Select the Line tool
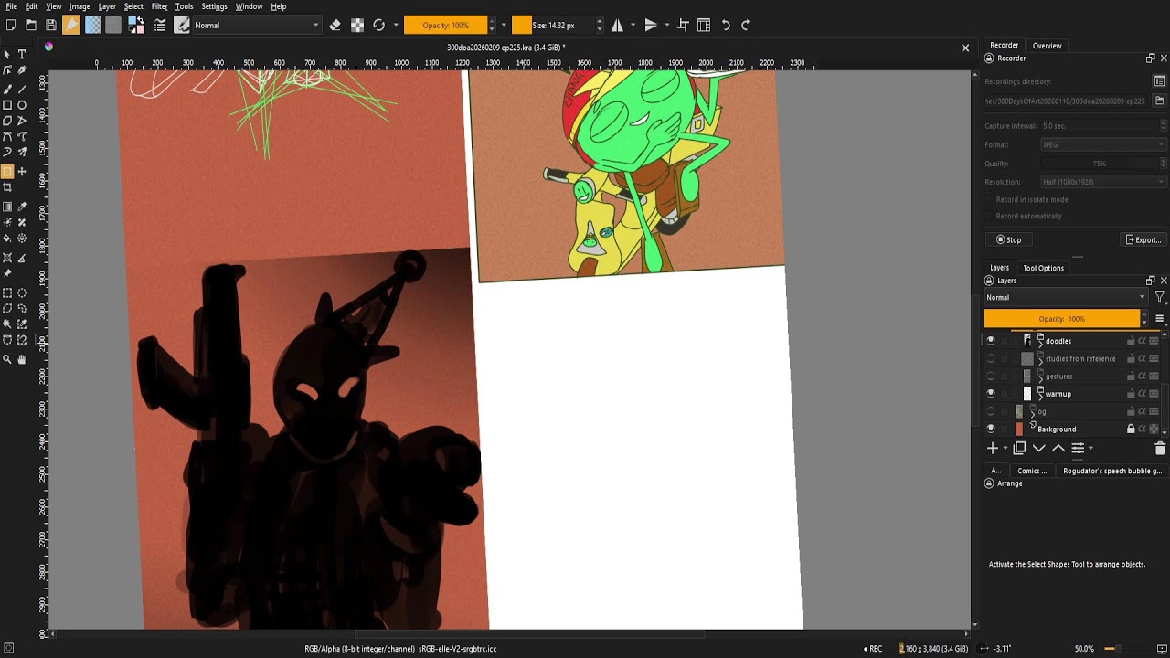 22,89
